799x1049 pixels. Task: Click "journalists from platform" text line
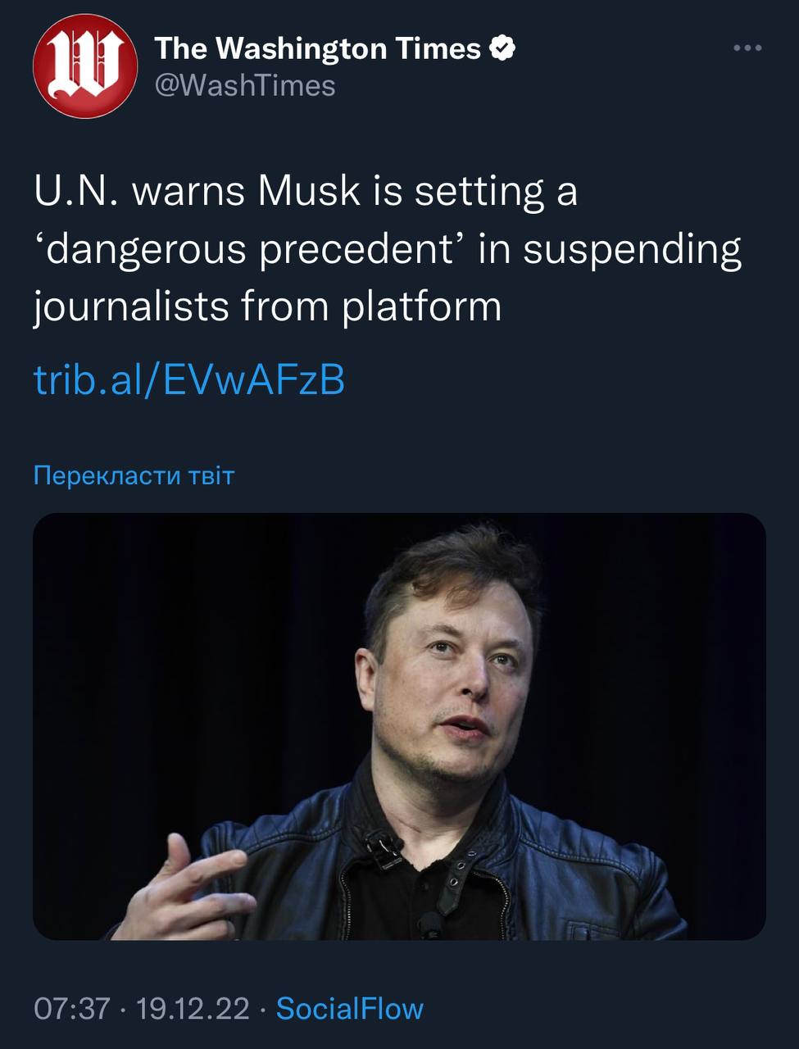(x=267, y=307)
